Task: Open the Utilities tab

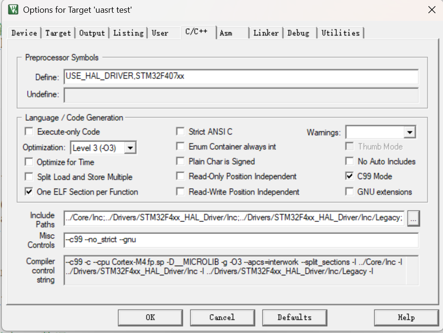Action: [341, 33]
